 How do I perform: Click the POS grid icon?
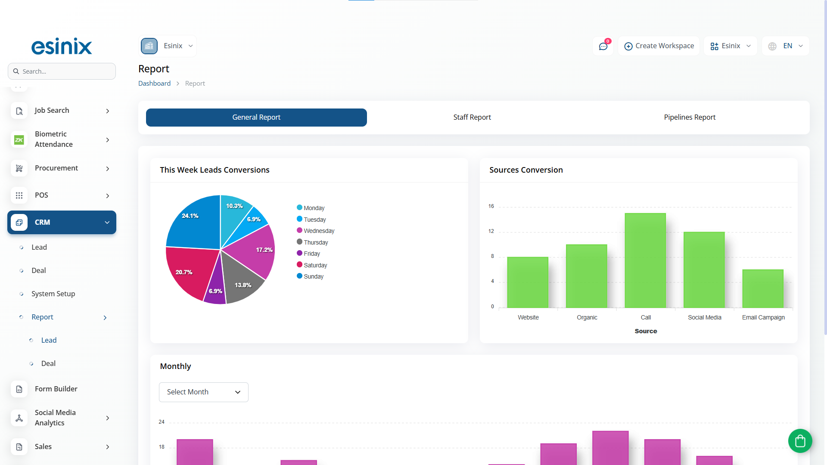19,195
